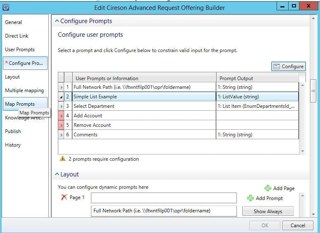The height and width of the screenshot is (233, 320).
Task: Go to the Publish tab
Action: point(13,131)
